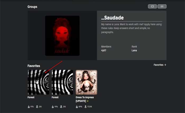Click the arrow icon beside Favorites link
Viewport: 185px width, 113px height.
click(x=165, y=65)
